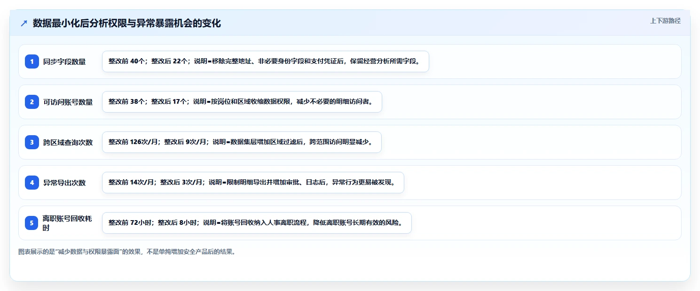Click the 整改前 40个 description box
The width and height of the screenshot is (700, 291).
[x=266, y=61]
